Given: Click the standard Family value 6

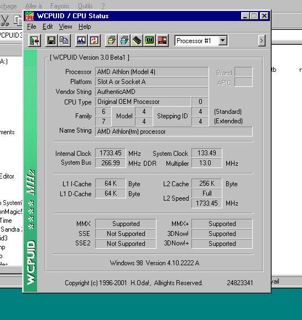Looking at the screenshot, I should click(x=103, y=112).
